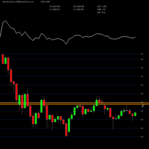Click the ICES SSRF symbol label
This screenshot has height=149, width=149.
click(x=45, y=2)
